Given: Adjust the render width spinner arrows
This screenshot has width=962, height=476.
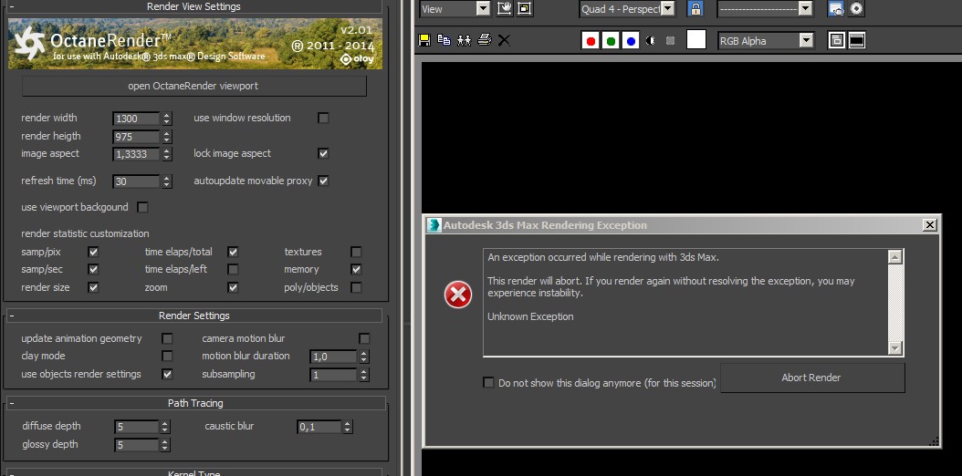Looking at the screenshot, I should click(x=167, y=119).
